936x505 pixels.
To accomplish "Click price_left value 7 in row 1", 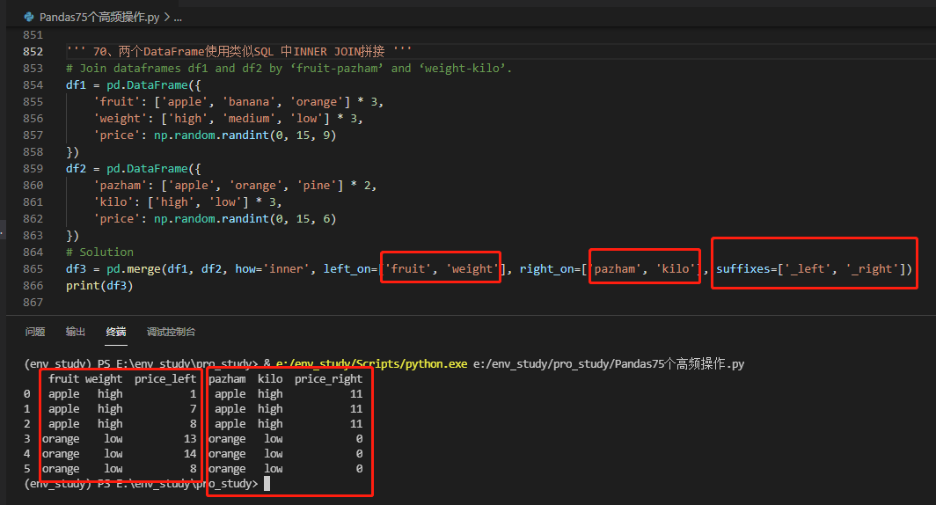I will 193,409.
